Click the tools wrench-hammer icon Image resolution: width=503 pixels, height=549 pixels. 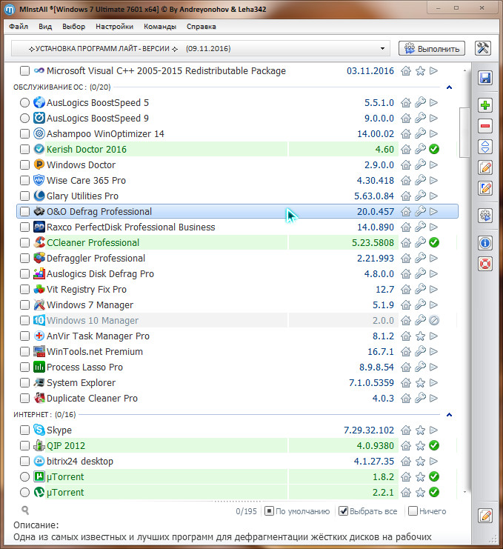click(x=483, y=48)
